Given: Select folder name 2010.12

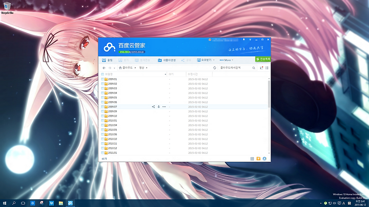Looking at the screenshot, I should coord(112,148).
